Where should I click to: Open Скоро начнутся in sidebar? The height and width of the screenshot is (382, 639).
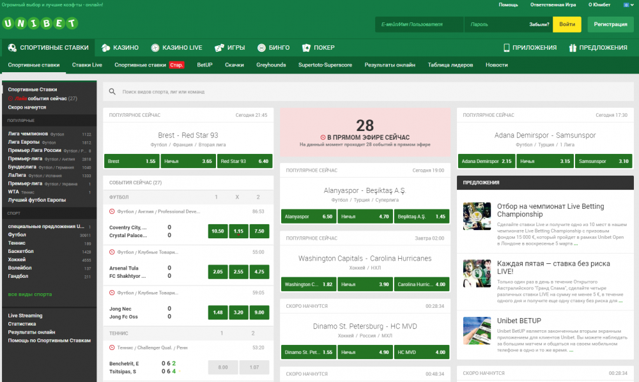(27, 107)
